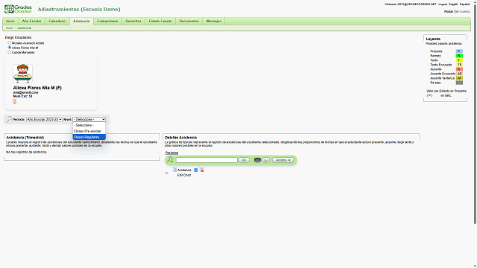Screen dimensions: 477x268
Task: Click the Periodos link
Action: (172, 153)
